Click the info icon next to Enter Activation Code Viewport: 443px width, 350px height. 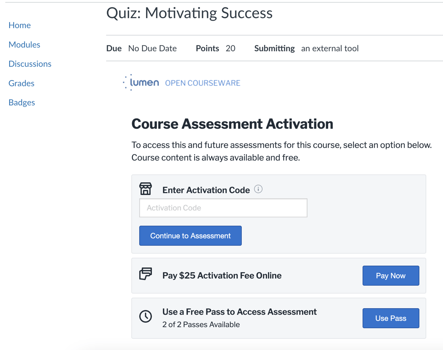pyautogui.click(x=258, y=189)
